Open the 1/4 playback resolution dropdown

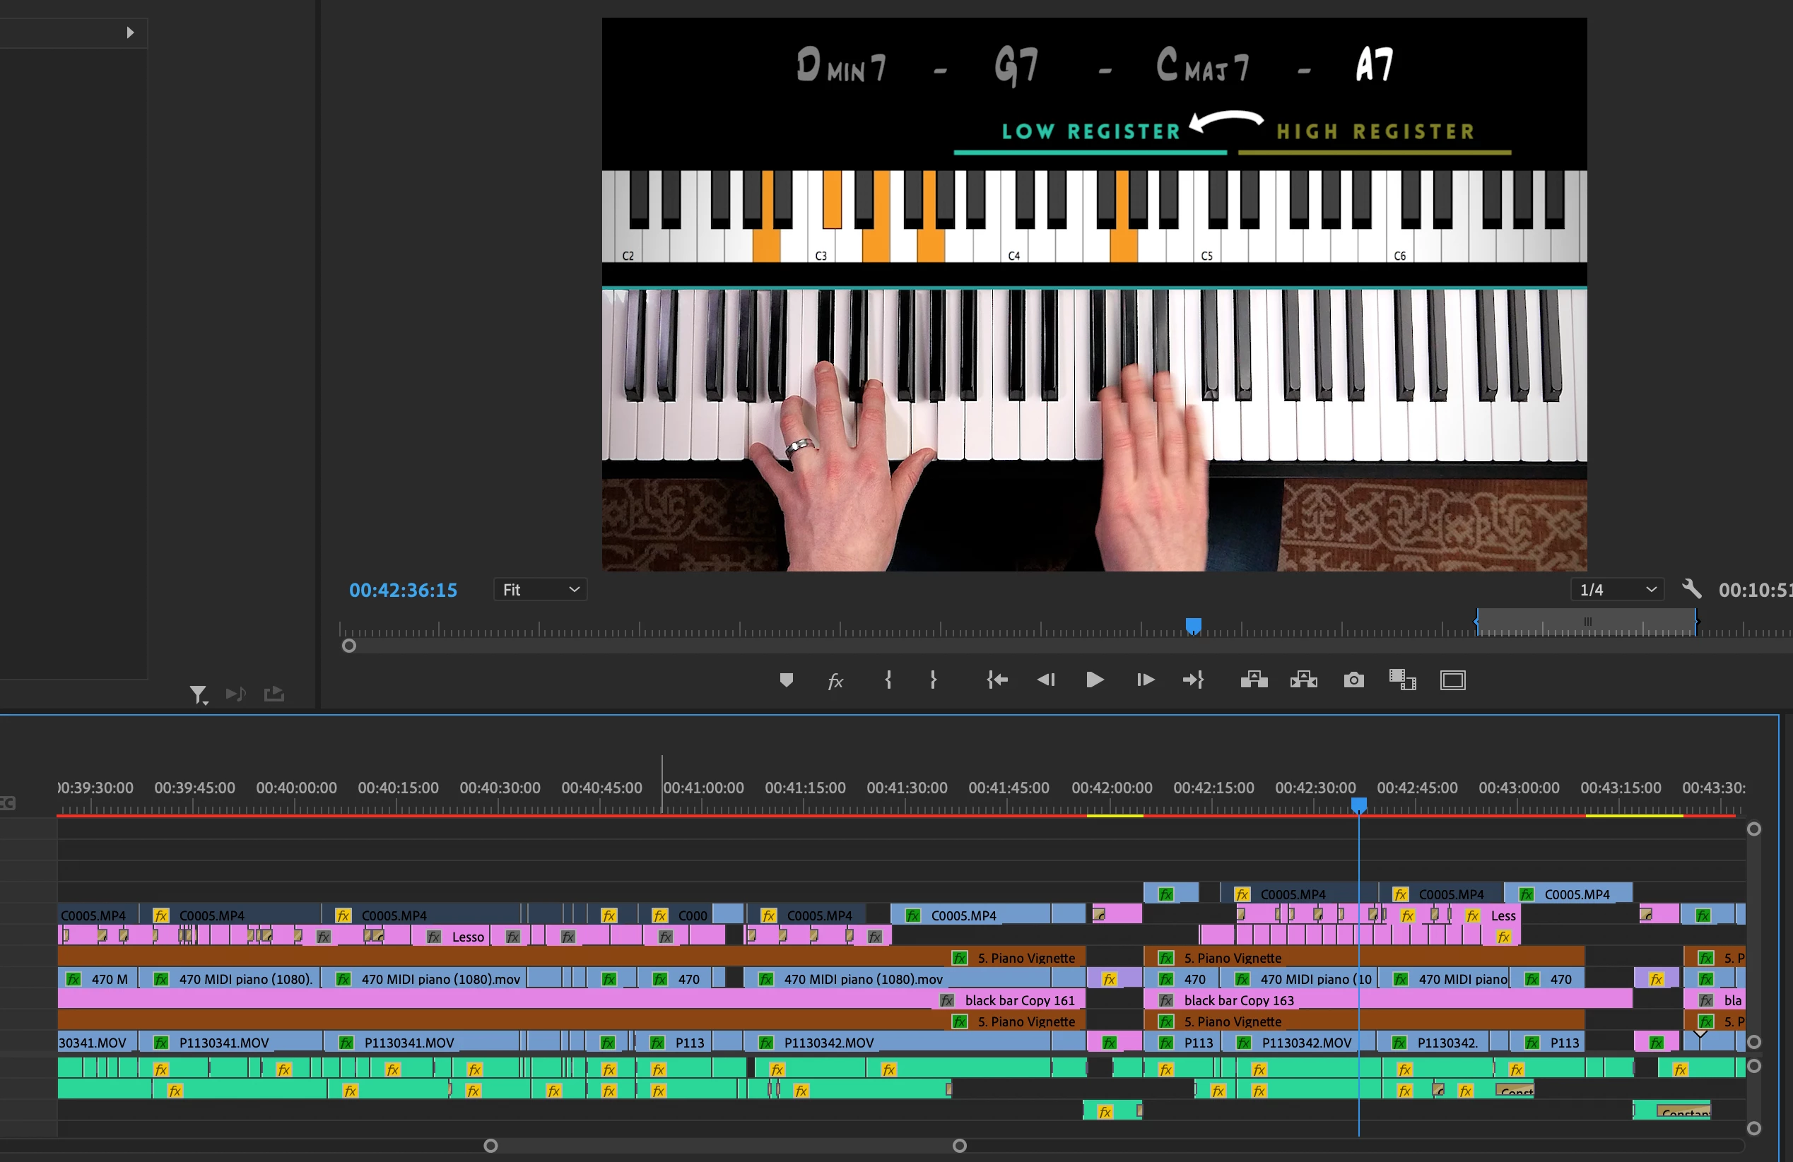(x=1617, y=590)
